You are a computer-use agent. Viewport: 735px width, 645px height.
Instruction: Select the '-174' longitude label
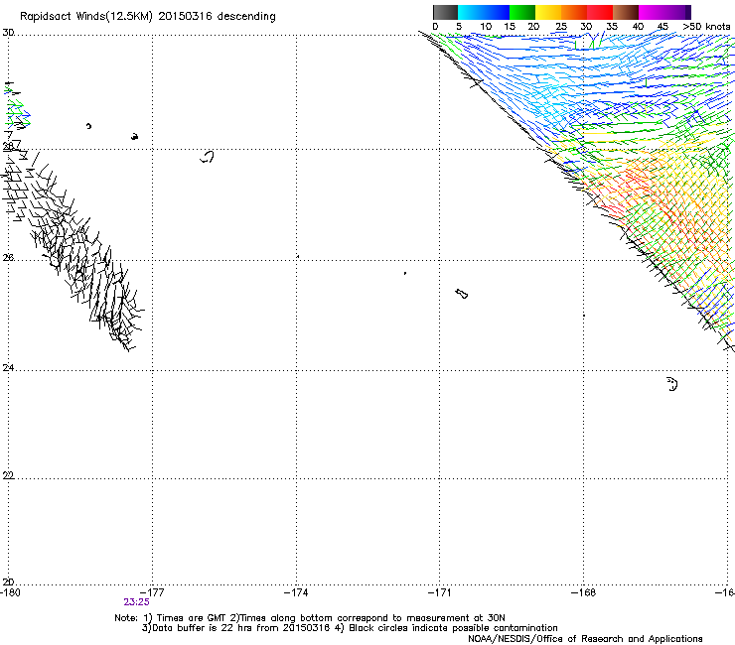pos(296,592)
